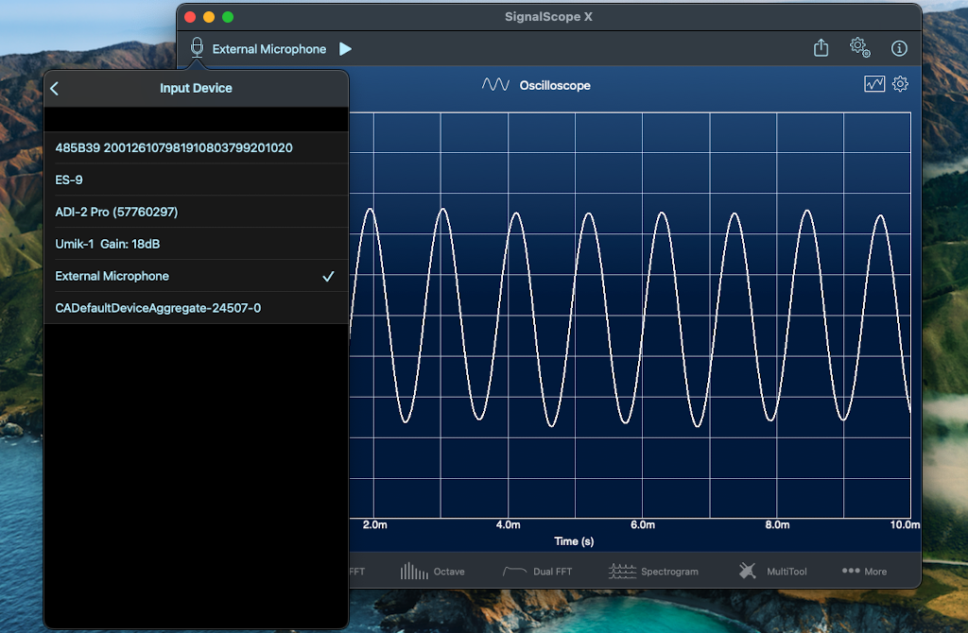
Task: Select CADefaultDeviceAggregate-24507-0 device
Action: point(197,308)
